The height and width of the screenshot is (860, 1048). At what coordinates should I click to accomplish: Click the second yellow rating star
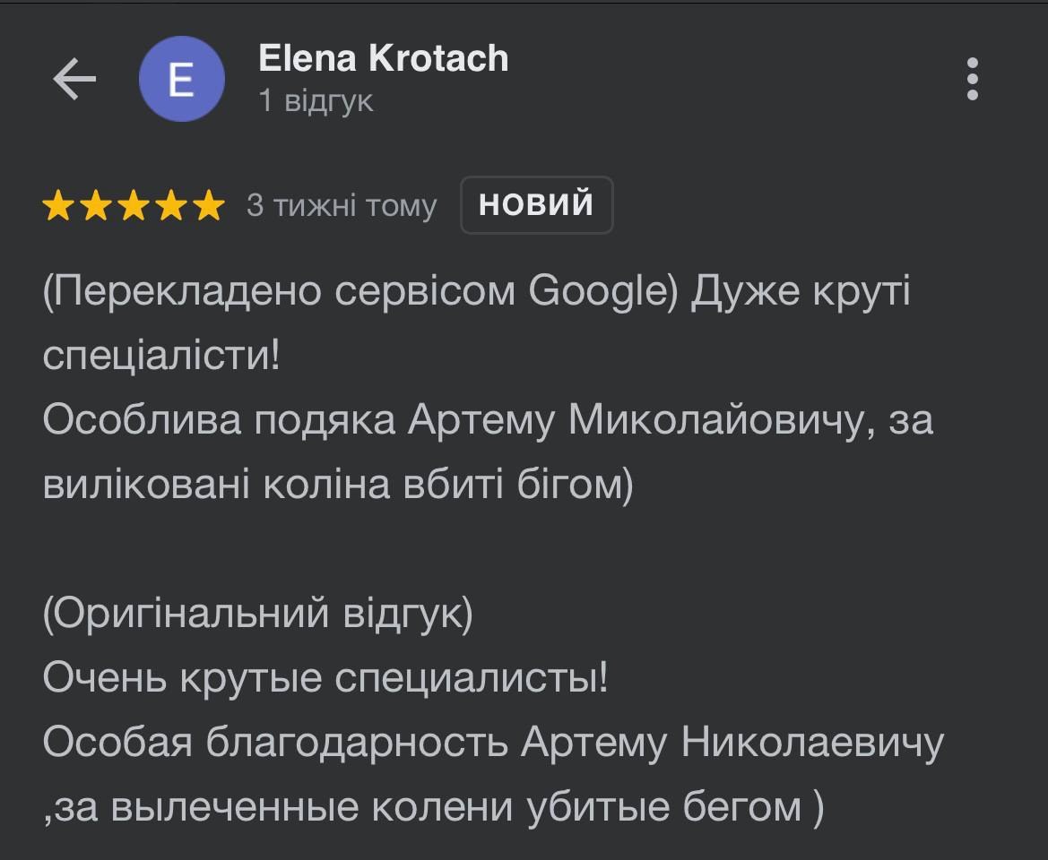96,206
